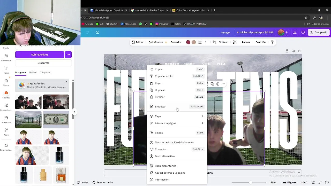
Task: Click the trash icon on floating element toolbar
Action: point(218,84)
